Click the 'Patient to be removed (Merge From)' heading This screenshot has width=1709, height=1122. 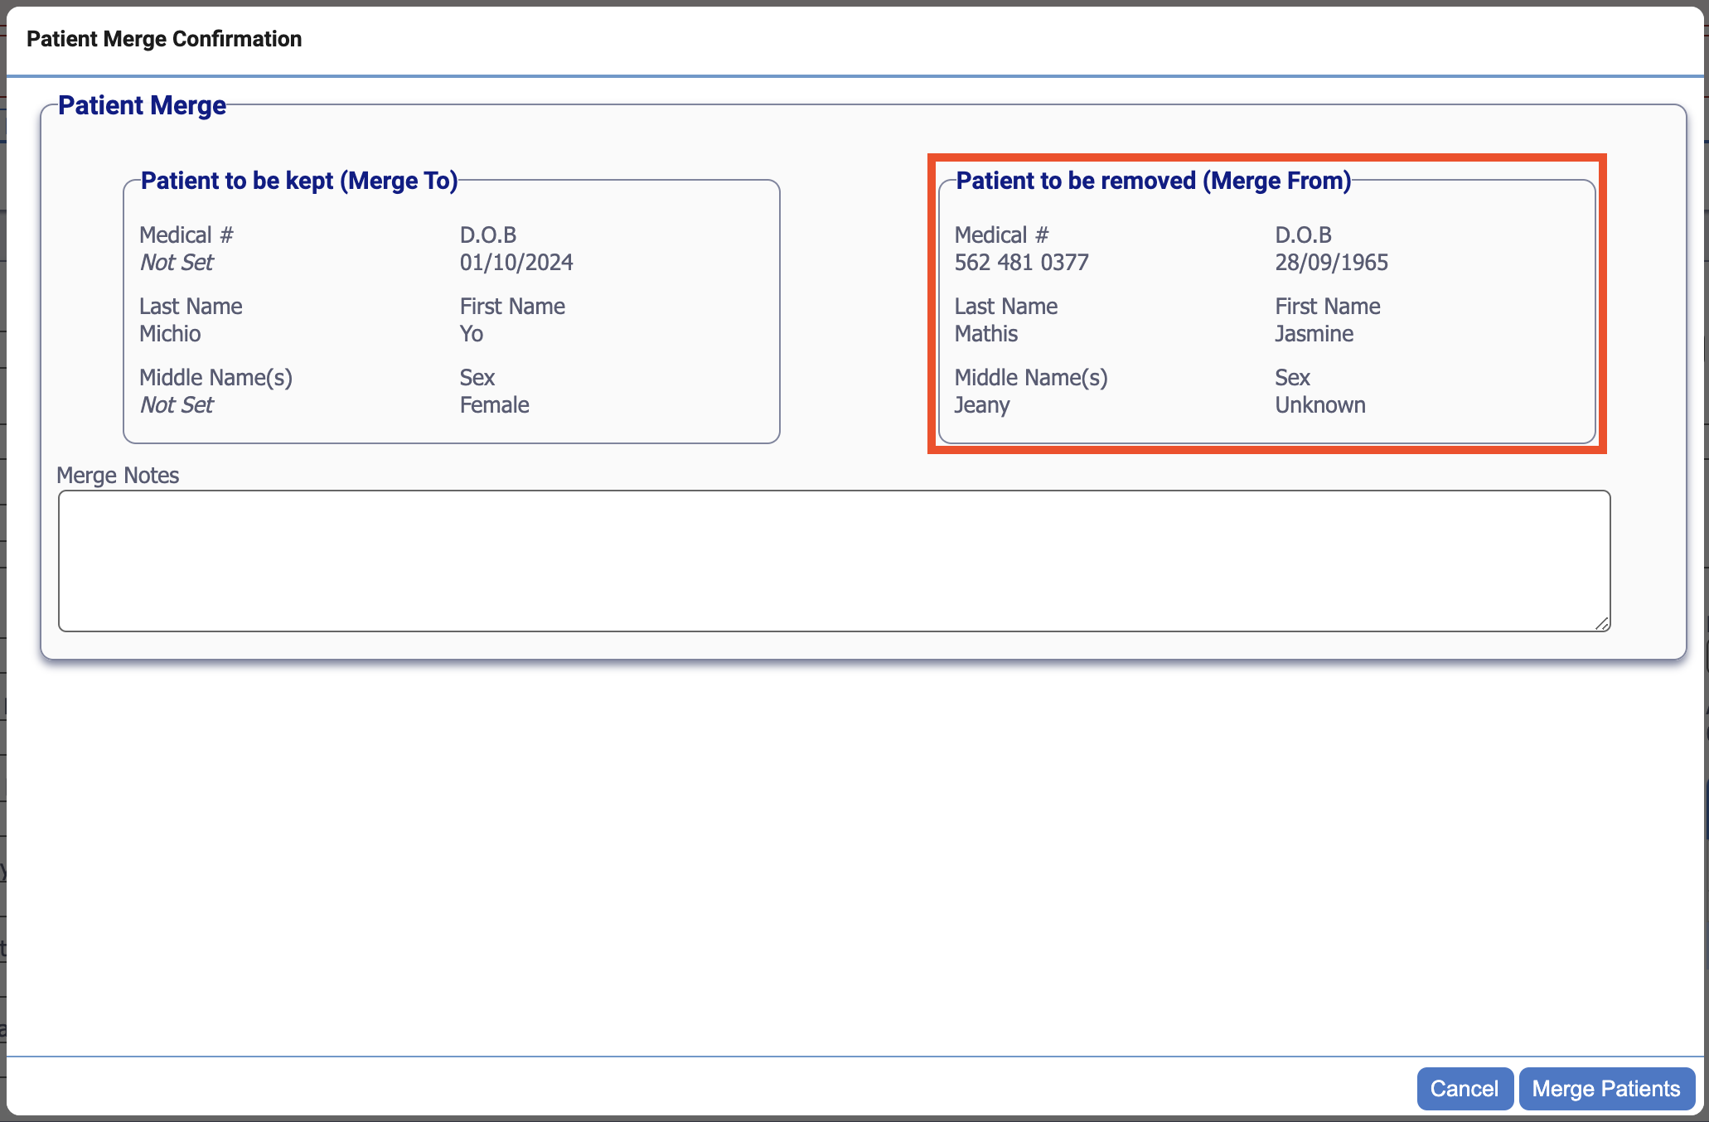coord(1153,181)
